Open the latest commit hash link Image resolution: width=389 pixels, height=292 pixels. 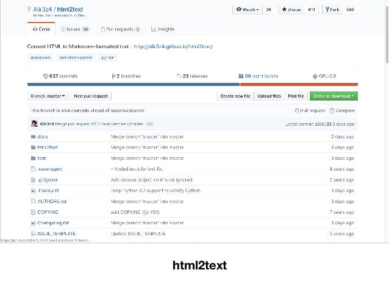[323, 124]
